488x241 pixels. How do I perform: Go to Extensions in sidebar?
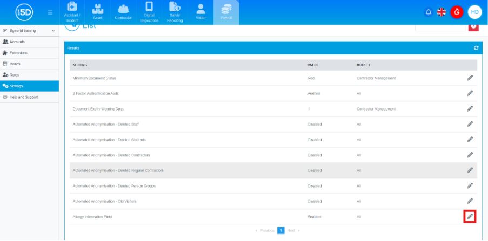29,53
